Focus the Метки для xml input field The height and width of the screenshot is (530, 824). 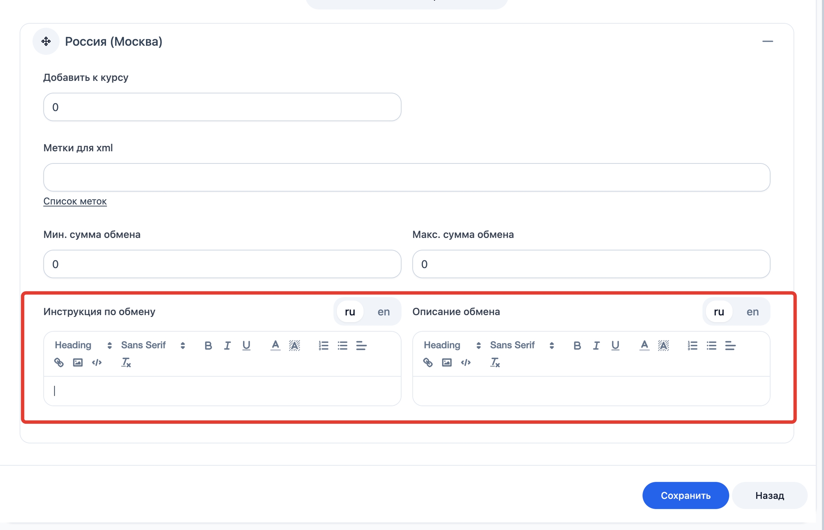pyautogui.click(x=407, y=177)
